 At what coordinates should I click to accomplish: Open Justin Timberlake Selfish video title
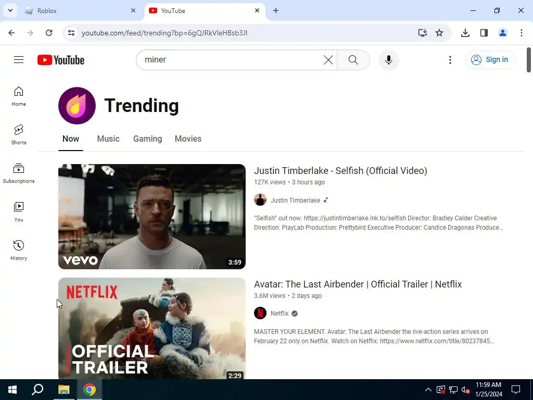click(x=340, y=171)
